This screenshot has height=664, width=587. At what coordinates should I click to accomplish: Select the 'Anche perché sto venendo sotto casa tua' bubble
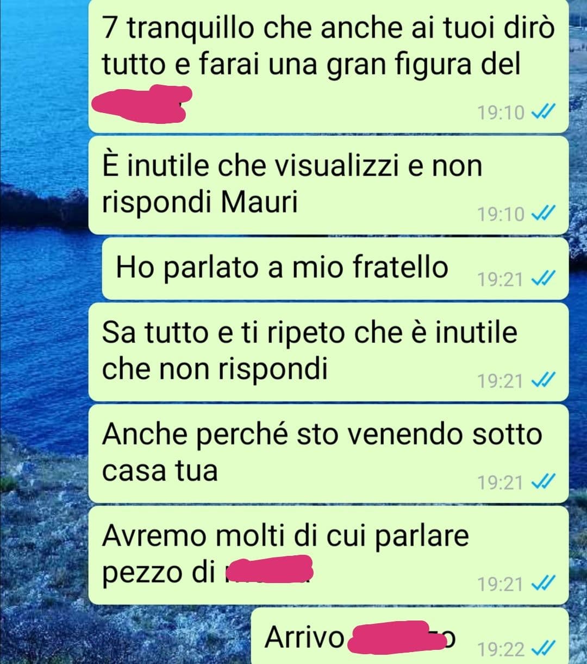click(328, 453)
